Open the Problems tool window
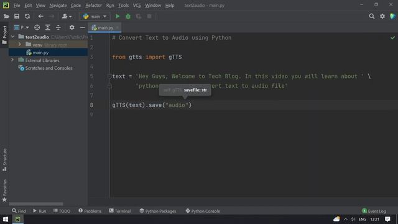 pos(90,211)
